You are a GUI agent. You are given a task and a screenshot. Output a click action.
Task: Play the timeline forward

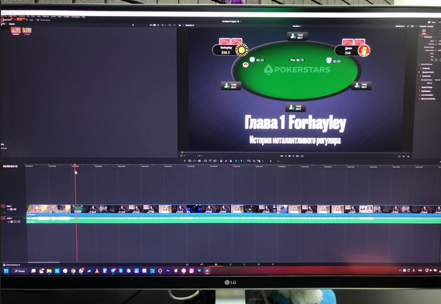(x=294, y=156)
